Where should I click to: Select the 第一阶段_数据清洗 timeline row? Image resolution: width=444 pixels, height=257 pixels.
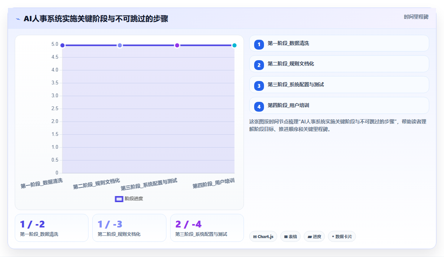pos(339,44)
